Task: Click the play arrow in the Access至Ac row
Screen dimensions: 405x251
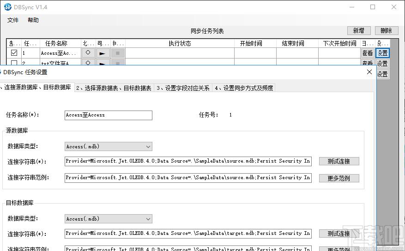Action: point(103,53)
